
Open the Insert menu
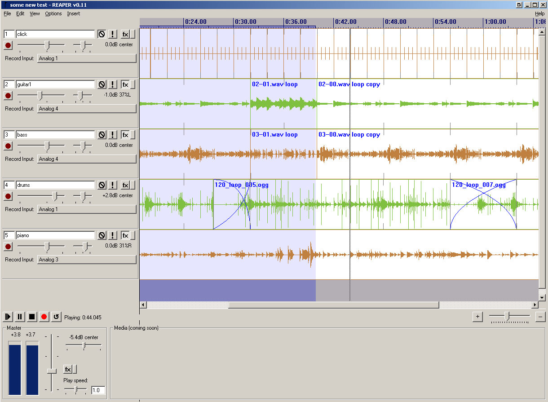coord(73,13)
